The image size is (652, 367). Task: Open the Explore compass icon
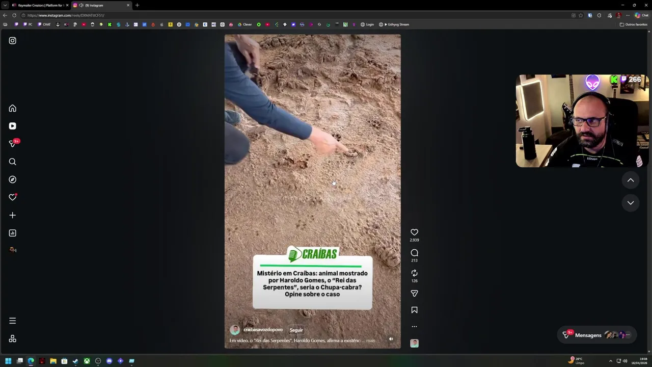point(12,179)
